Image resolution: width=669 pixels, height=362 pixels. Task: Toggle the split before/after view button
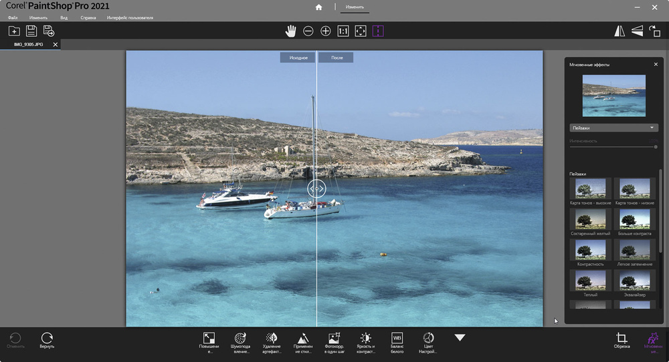pyautogui.click(x=378, y=31)
